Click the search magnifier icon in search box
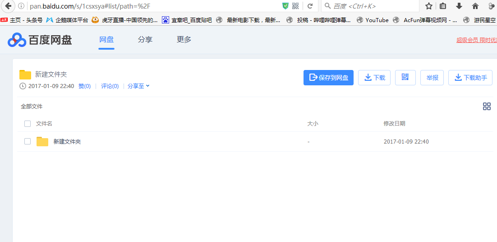Image resolution: width=497 pixels, height=242 pixels. (328, 6)
